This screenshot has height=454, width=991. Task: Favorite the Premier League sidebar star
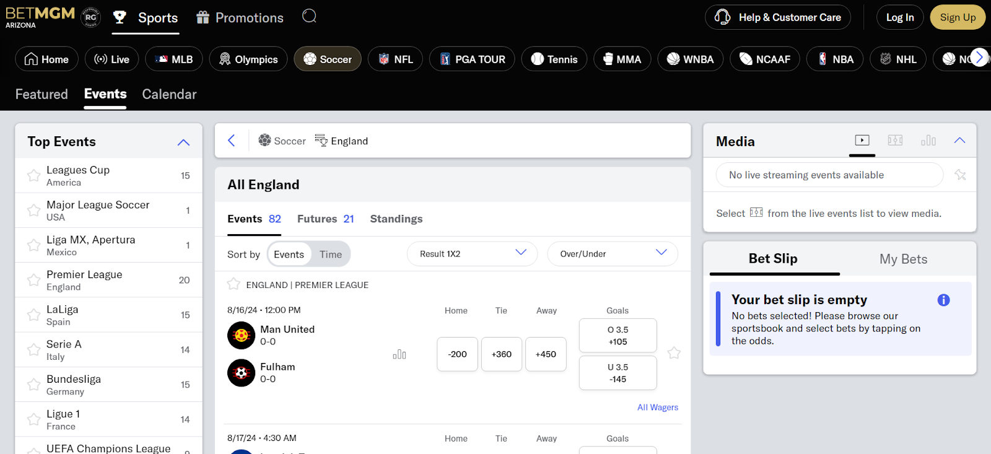point(33,281)
